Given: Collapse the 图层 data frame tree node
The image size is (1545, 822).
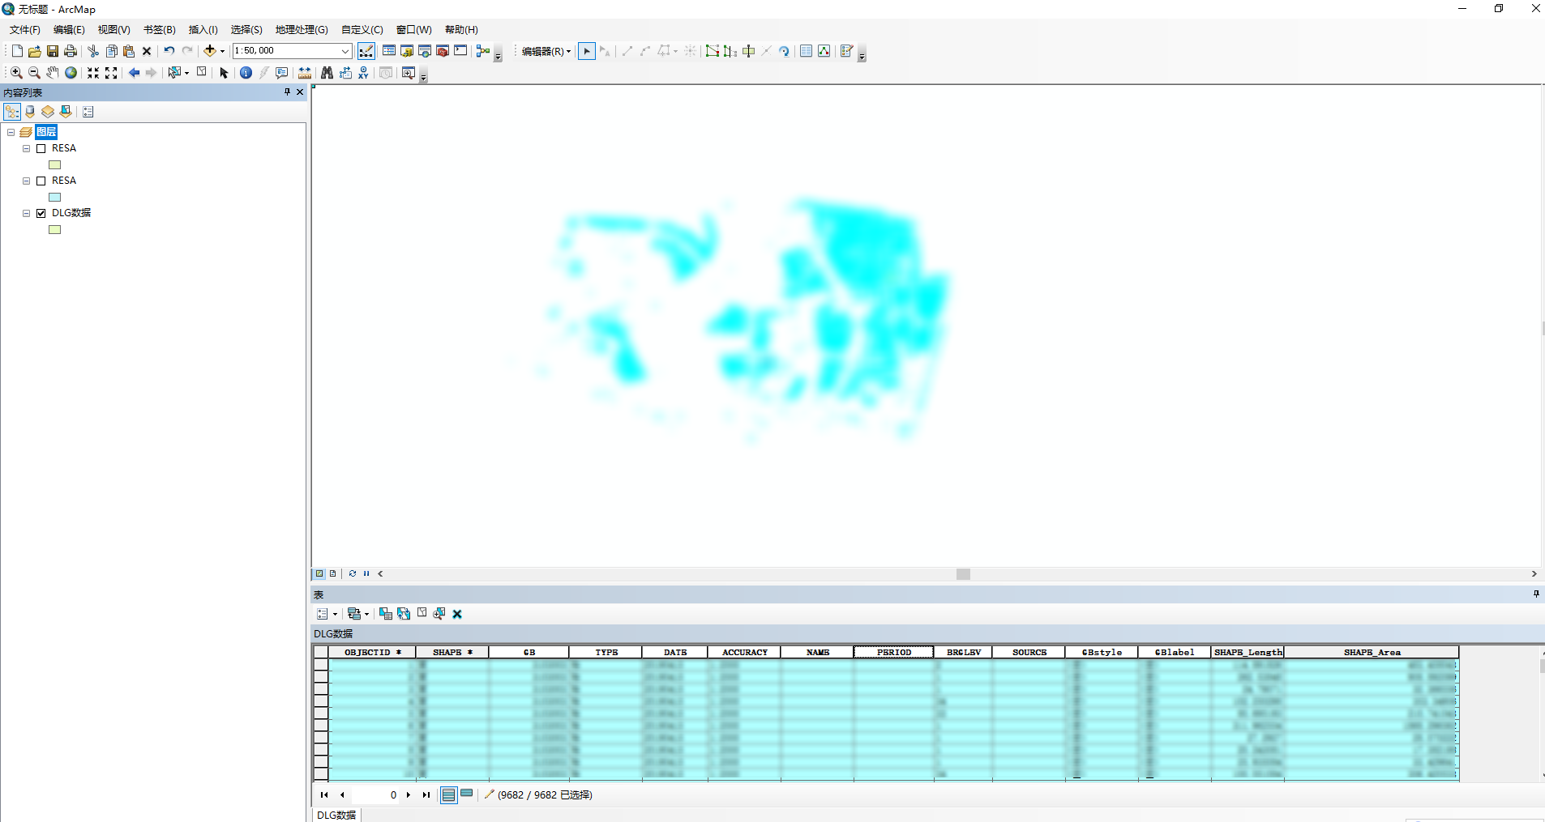Looking at the screenshot, I should coord(11,133).
